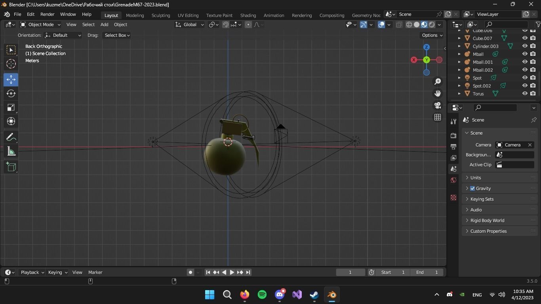541x304 pixels.
Task: Click the Marker menu in timeline
Action: (x=95, y=272)
